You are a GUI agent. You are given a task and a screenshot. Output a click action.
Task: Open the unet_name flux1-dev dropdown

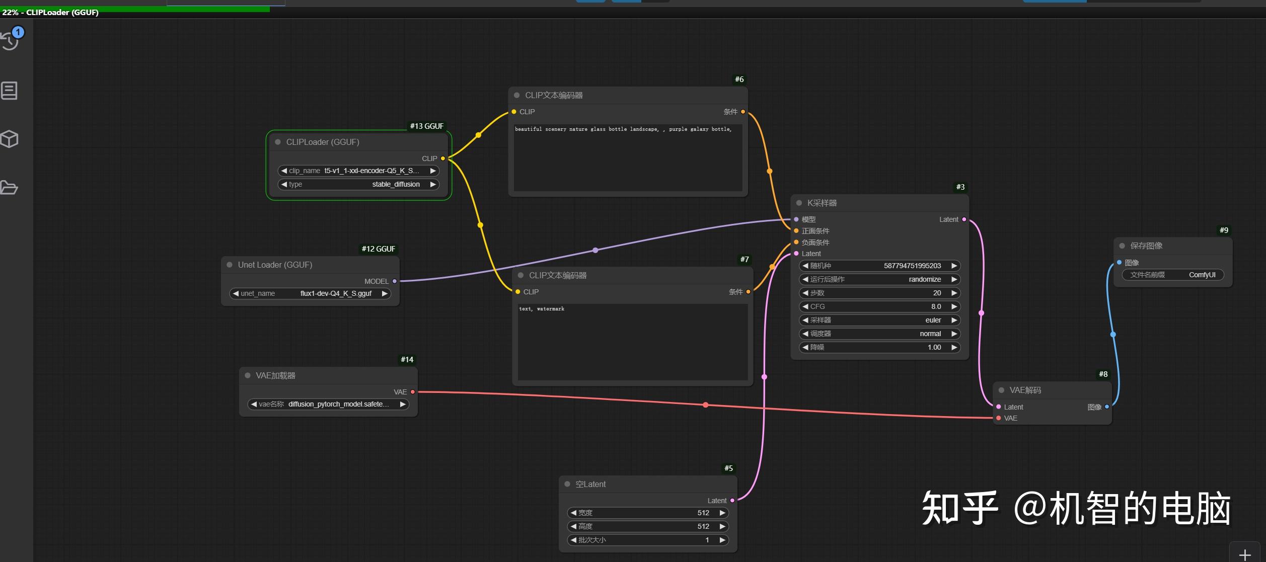pos(310,293)
